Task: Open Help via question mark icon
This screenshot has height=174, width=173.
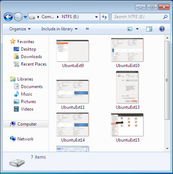Action: tap(162, 29)
